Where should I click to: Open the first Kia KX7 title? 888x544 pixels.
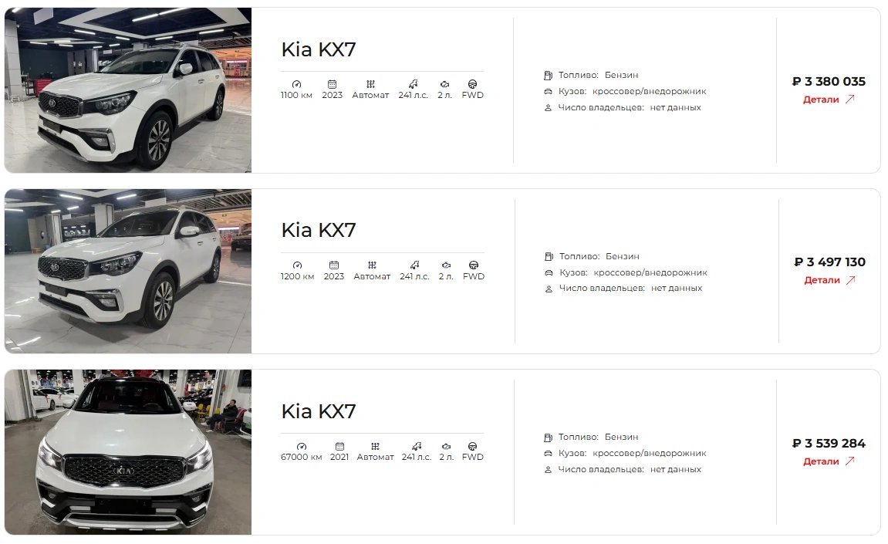[x=319, y=49]
